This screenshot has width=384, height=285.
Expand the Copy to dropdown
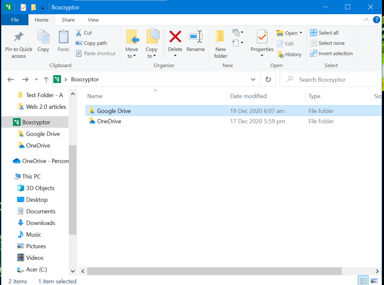(x=151, y=56)
